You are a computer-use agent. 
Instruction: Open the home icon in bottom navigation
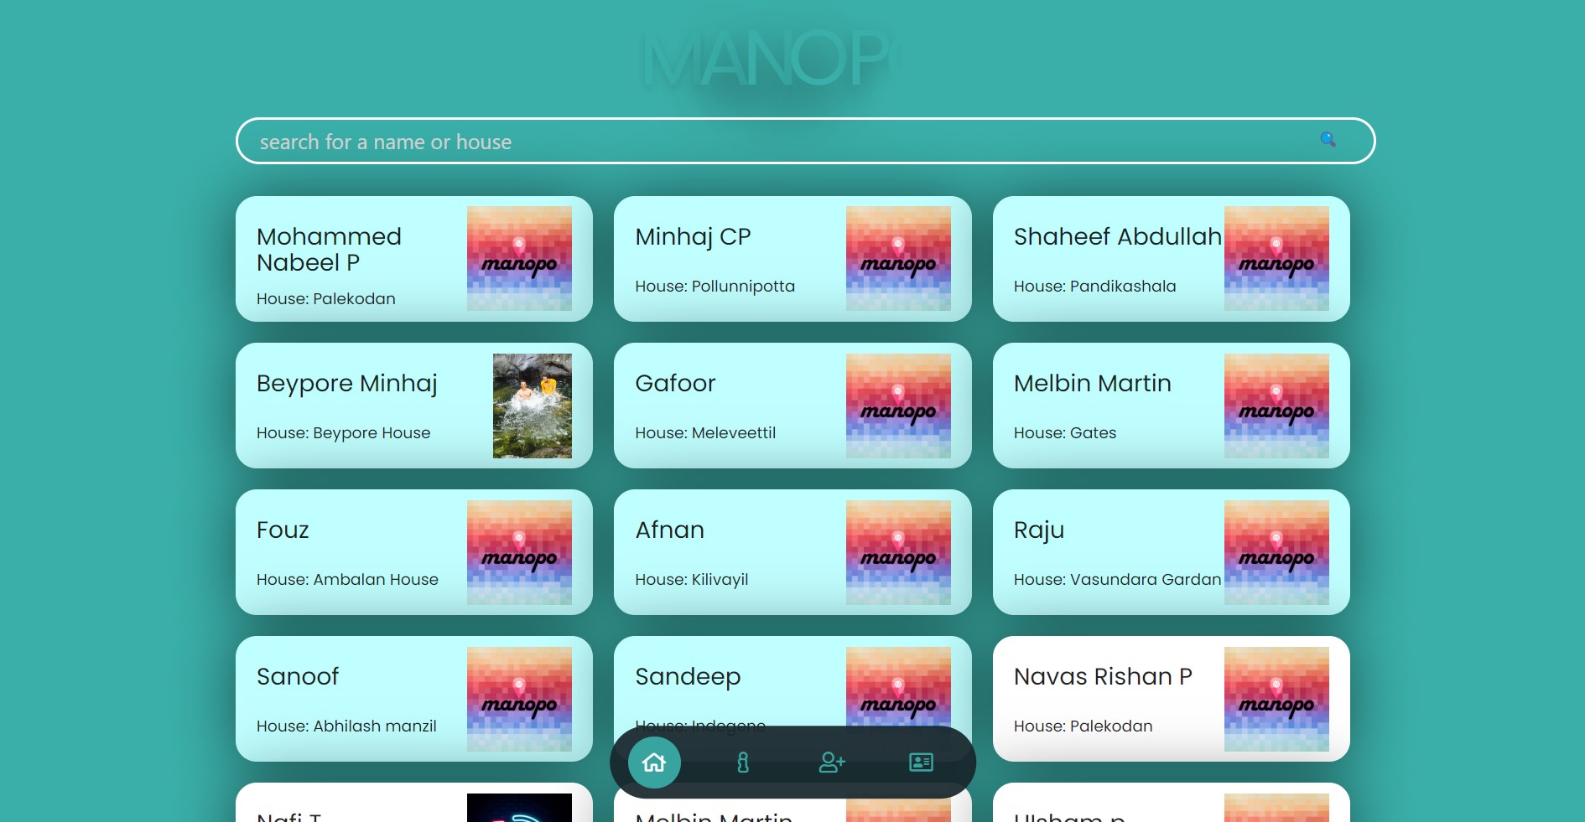(654, 763)
